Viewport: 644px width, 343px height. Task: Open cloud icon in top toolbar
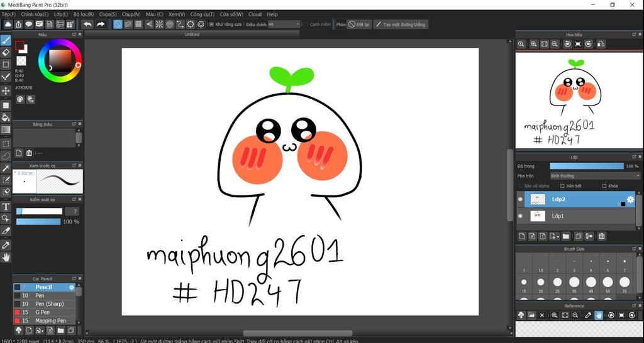8,24
